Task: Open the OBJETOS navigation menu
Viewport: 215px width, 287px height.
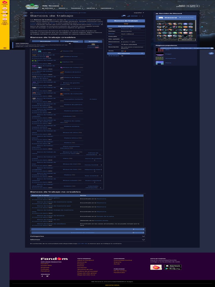Action: (91, 8)
